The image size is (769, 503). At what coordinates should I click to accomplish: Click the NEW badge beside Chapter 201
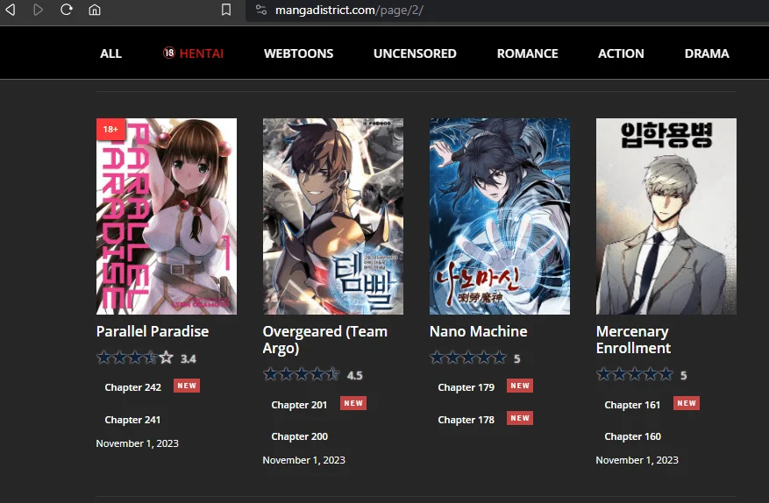click(353, 403)
